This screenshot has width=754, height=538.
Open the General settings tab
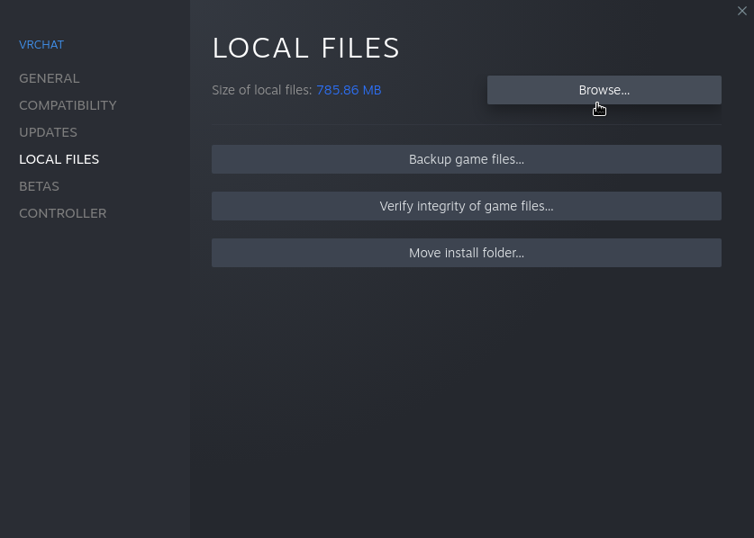(49, 78)
